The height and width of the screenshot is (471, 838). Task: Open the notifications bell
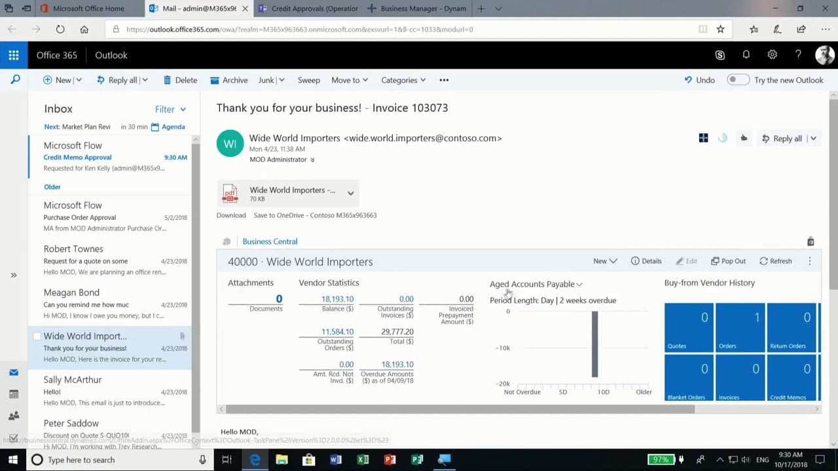point(746,56)
